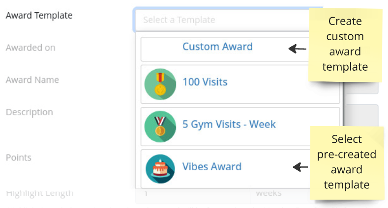Click the Select pre-created award template note
Screen dimensions: 388x208
click(346, 162)
